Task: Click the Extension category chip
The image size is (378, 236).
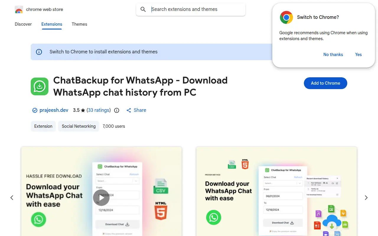Action: coord(43,126)
